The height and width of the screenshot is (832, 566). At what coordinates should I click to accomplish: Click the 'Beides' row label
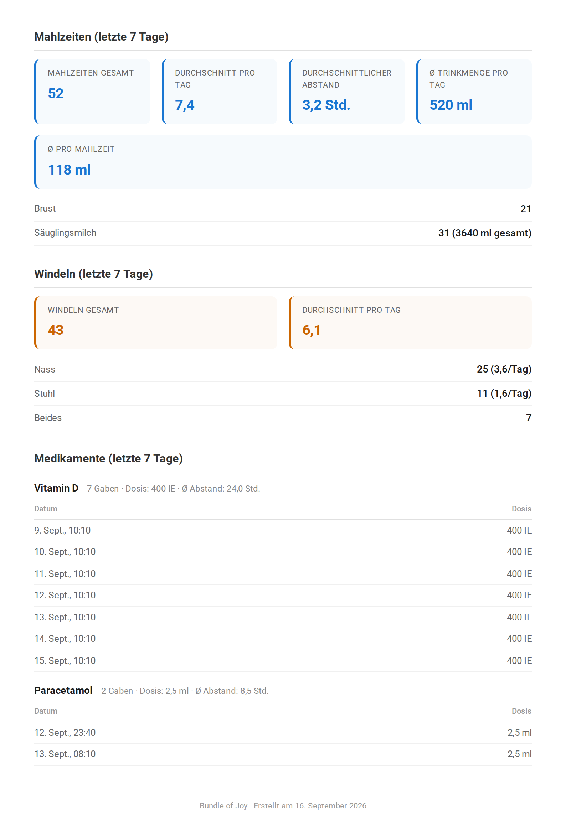[48, 418]
